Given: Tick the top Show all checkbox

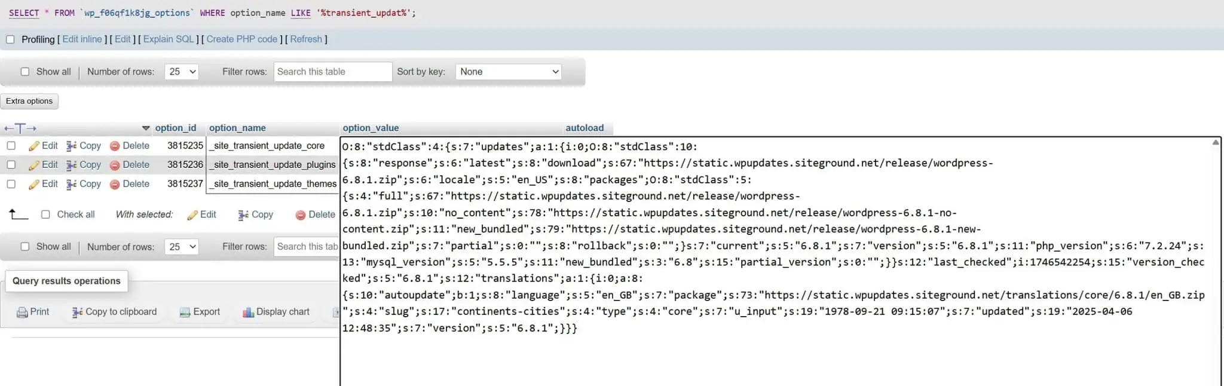Looking at the screenshot, I should coord(25,72).
